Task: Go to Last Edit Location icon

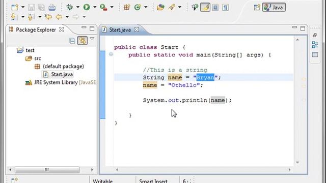Action: 48,17
